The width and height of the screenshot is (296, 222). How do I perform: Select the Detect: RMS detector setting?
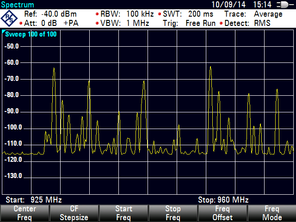pos(247,23)
